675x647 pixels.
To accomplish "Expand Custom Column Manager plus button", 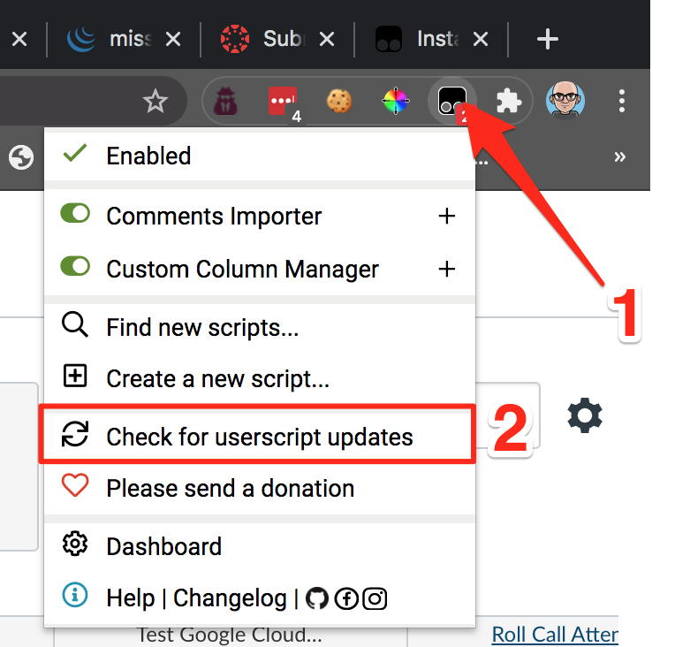I will coord(447,269).
